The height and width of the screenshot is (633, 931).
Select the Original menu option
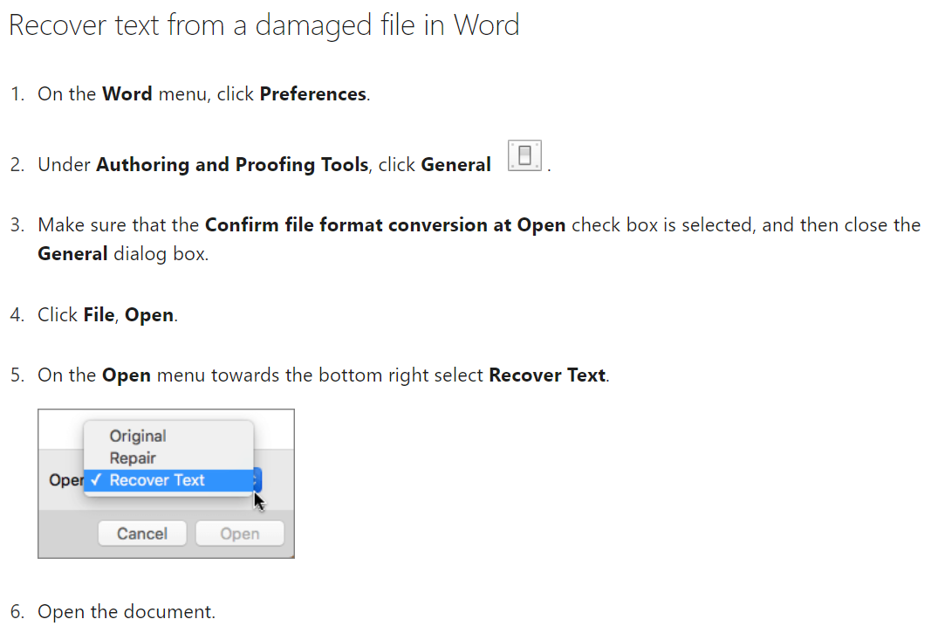click(138, 436)
